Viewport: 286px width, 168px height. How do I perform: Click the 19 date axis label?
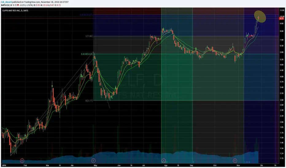pos(275,166)
